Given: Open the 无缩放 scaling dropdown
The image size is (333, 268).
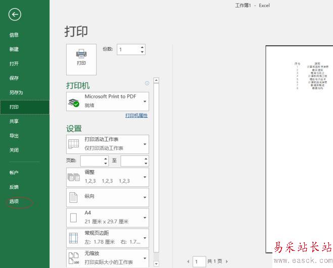Looking at the screenshot, I should coord(108,258).
